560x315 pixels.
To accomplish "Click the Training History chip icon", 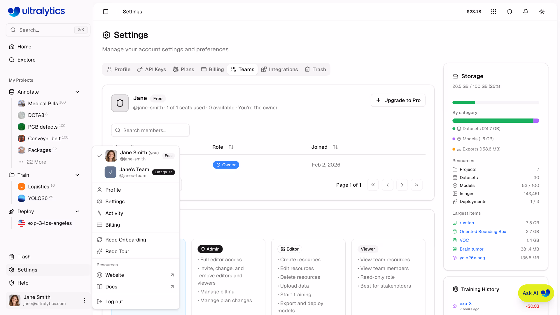I will pyautogui.click(x=455, y=289).
